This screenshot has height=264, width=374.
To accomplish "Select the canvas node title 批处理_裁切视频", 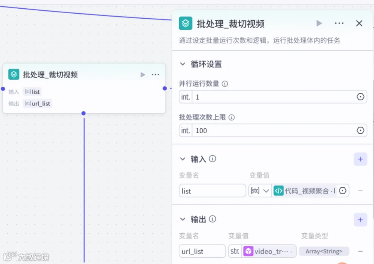I will tap(50, 75).
